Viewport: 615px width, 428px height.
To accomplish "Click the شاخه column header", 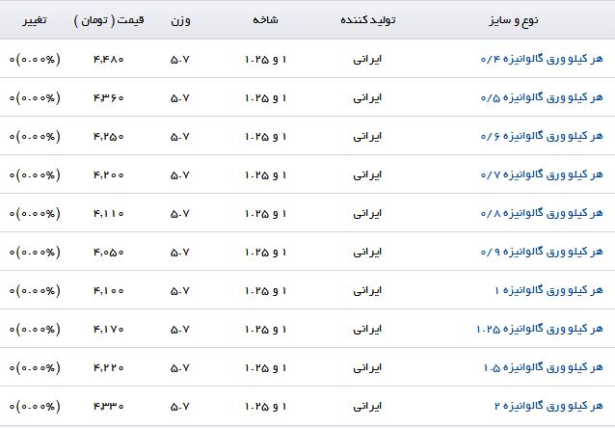I will (265, 19).
